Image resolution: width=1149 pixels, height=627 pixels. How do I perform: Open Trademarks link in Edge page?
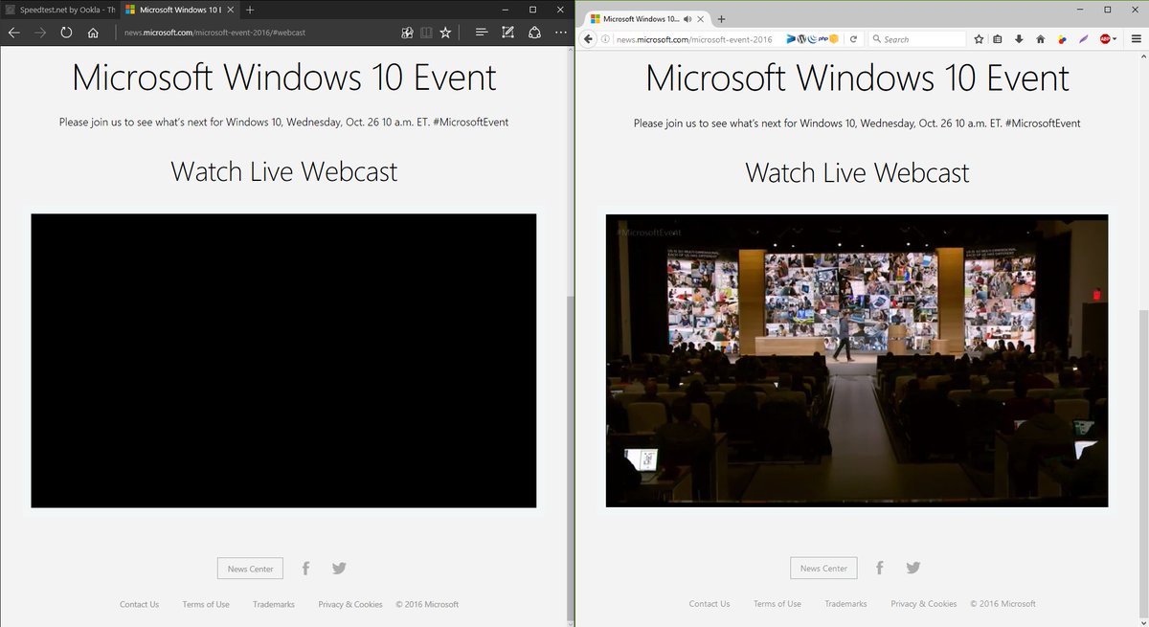(x=274, y=604)
